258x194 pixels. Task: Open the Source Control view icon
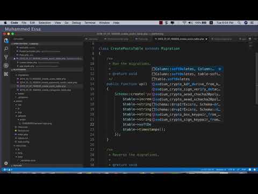click(x=6, y=57)
